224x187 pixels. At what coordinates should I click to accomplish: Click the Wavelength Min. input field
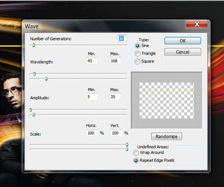[92, 61]
